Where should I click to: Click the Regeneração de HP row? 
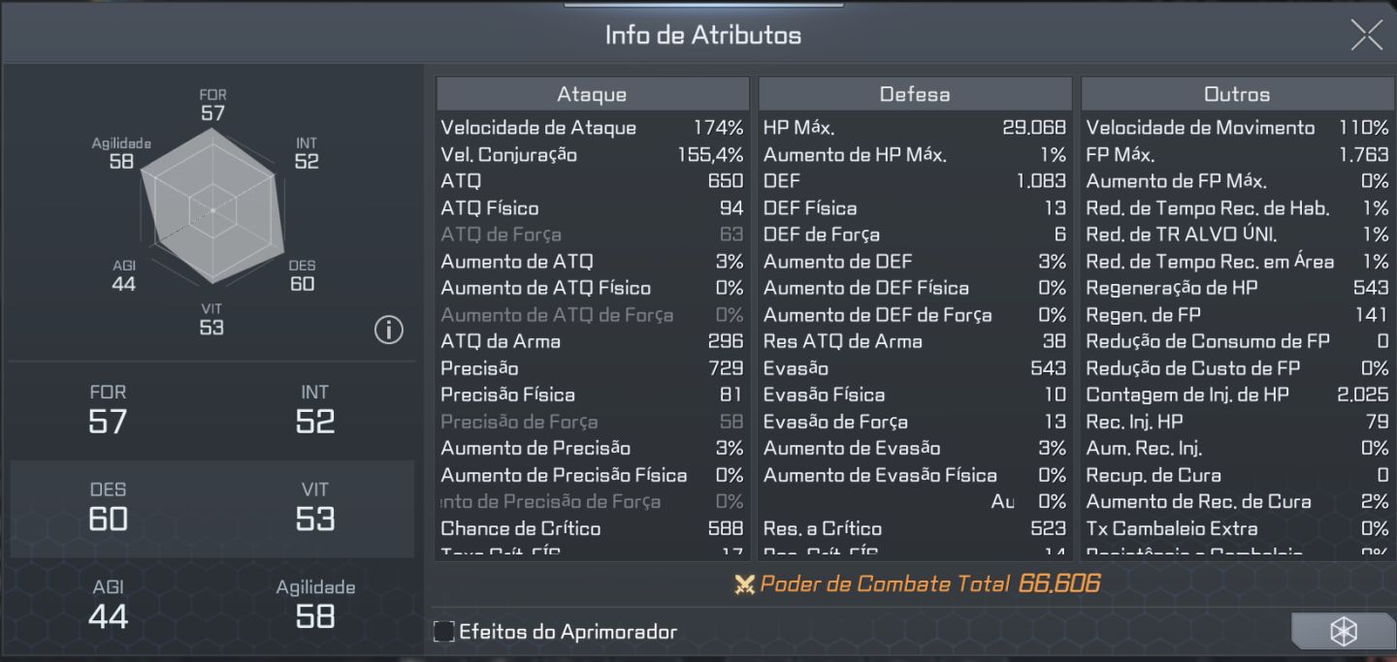(x=1237, y=288)
